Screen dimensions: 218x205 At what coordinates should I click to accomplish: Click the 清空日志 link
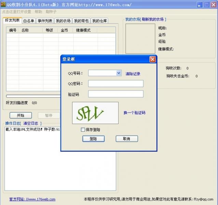click(x=31, y=123)
